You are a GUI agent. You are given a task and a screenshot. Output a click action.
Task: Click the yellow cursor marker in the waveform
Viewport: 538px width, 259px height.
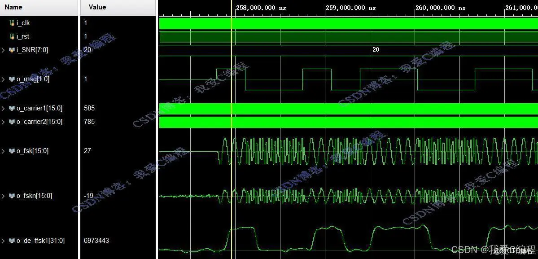click(x=232, y=135)
